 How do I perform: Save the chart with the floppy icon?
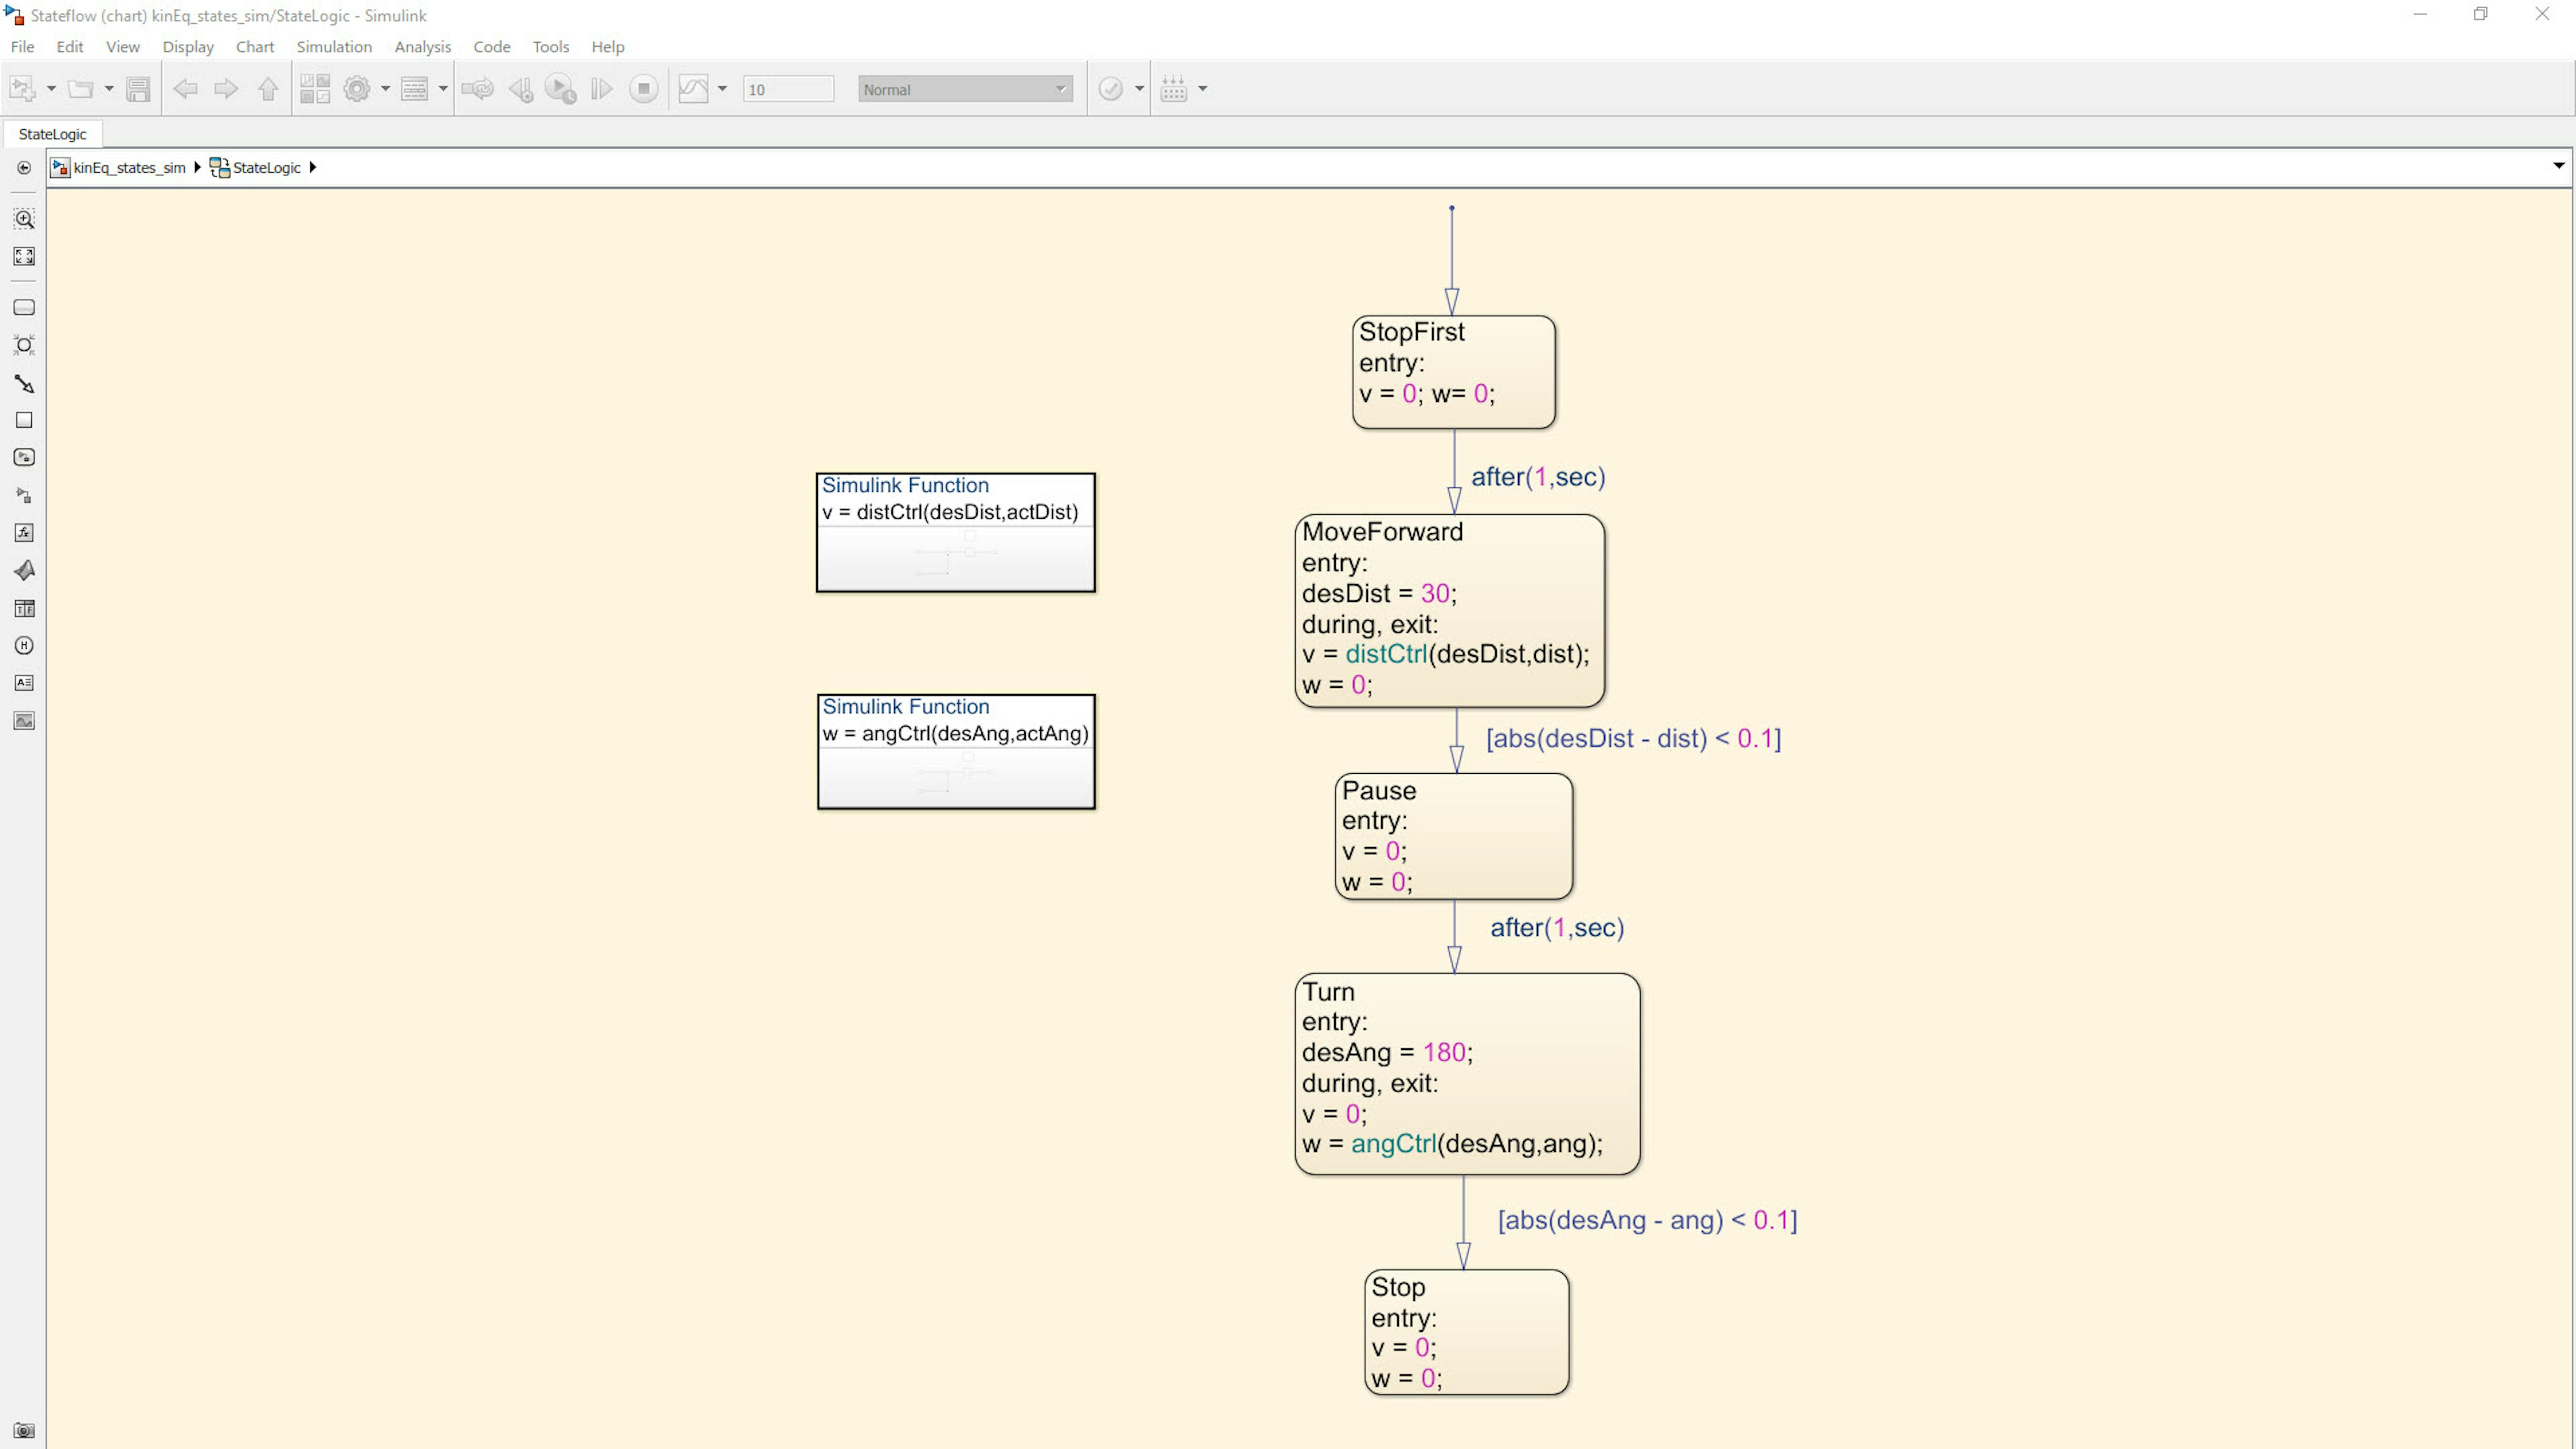138,89
